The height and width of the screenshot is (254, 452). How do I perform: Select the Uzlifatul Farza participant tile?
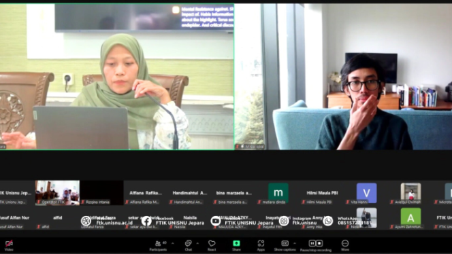[101, 218]
